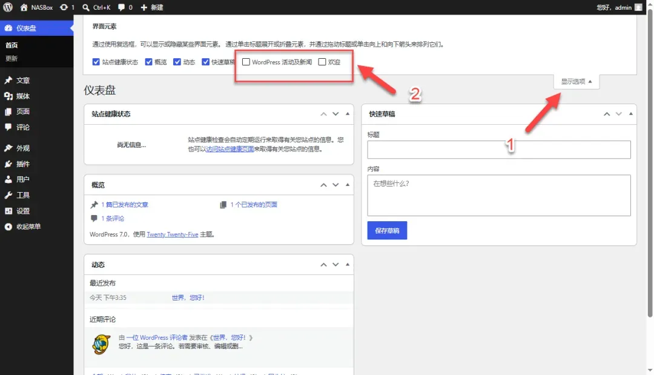Click the 文章 pushpin icon
The width and height of the screenshot is (654, 375).
(x=8, y=80)
